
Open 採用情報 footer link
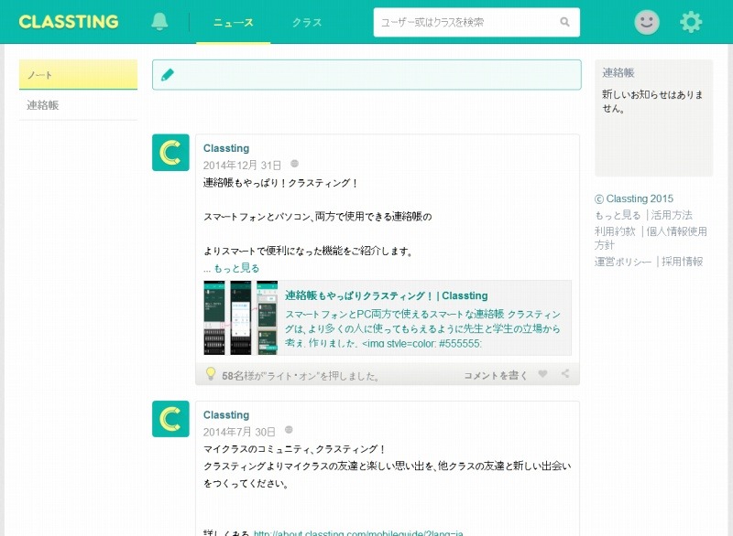(x=683, y=262)
